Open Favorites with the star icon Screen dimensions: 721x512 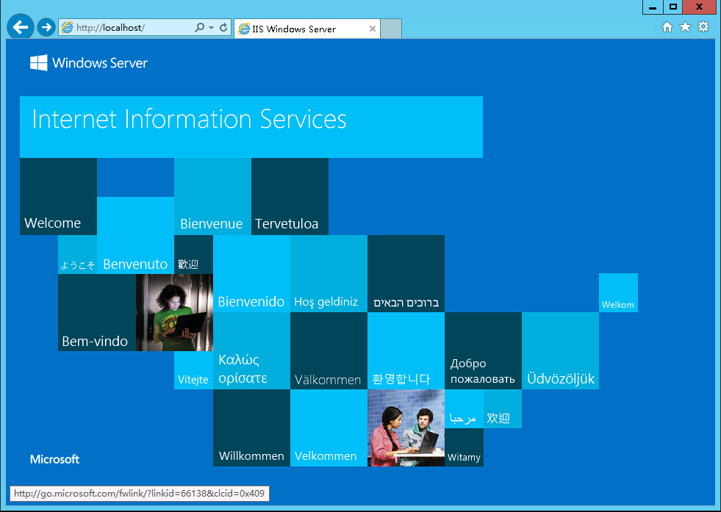tap(685, 27)
